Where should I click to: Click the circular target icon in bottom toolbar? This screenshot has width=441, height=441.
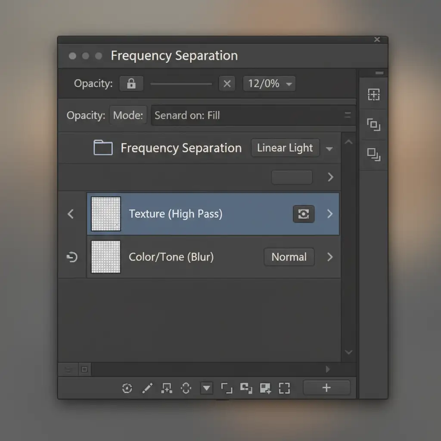point(127,388)
